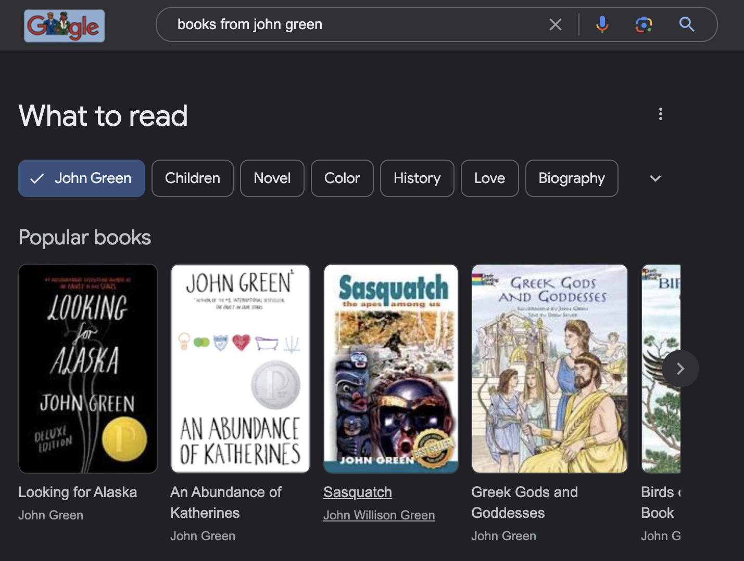Open Google Lens image search
744x561 pixels.
[x=644, y=24]
